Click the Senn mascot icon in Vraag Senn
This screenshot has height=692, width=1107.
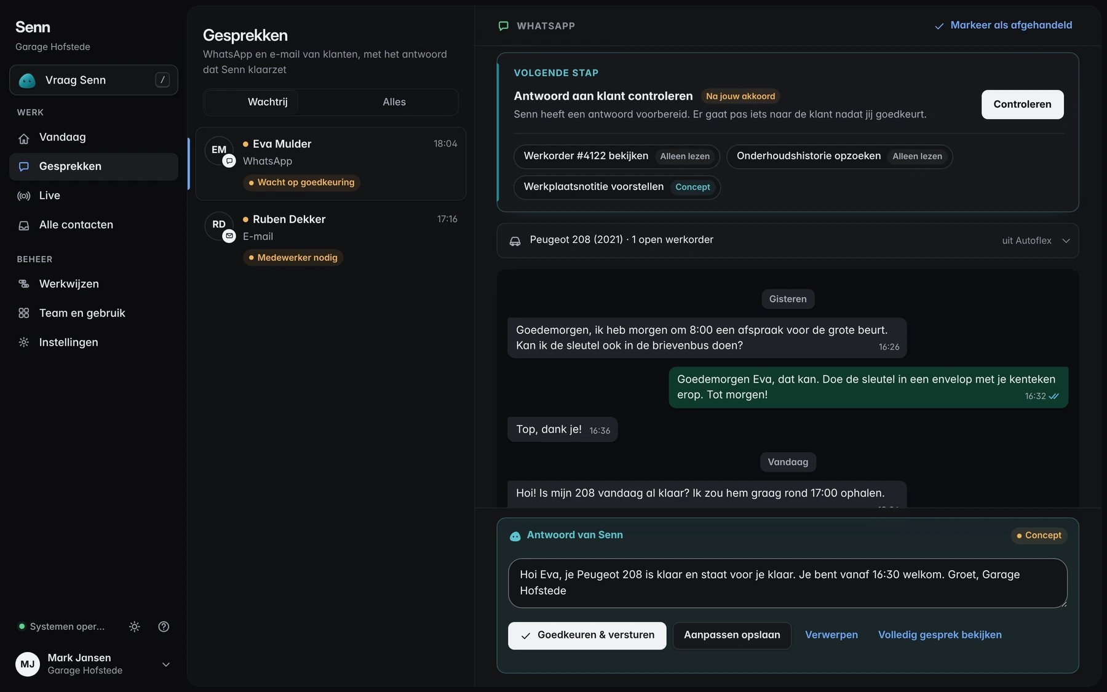[x=27, y=81]
